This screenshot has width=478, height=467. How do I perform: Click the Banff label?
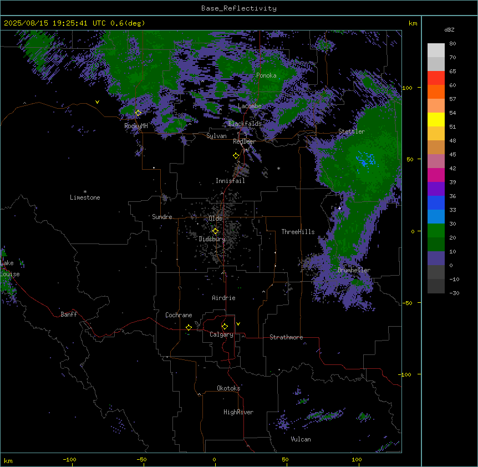pos(69,314)
